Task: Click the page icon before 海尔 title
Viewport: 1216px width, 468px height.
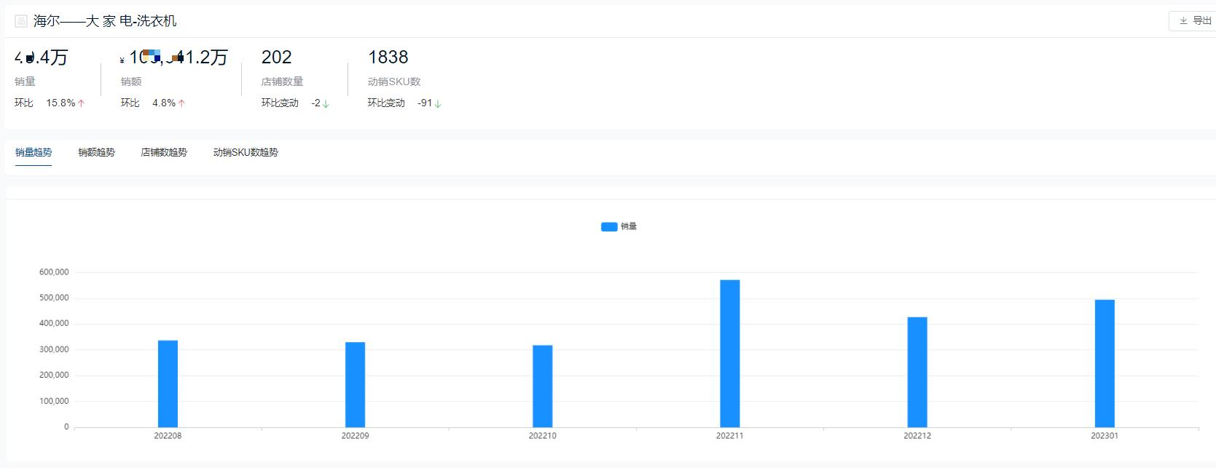Action: click(x=21, y=21)
